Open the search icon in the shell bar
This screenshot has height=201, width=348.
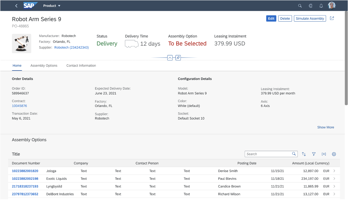tap(300, 6)
